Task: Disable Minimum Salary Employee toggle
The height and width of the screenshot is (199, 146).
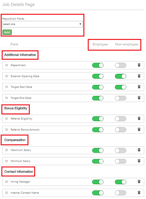Action: tap(98, 161)
